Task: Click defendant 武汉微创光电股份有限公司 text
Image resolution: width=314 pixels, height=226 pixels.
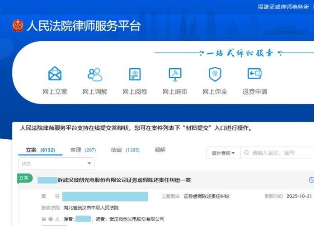Action: click(137, 219)
